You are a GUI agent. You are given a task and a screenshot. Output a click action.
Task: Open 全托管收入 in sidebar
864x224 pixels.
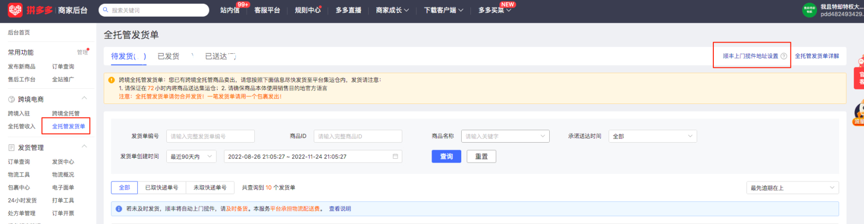(22, 127)
